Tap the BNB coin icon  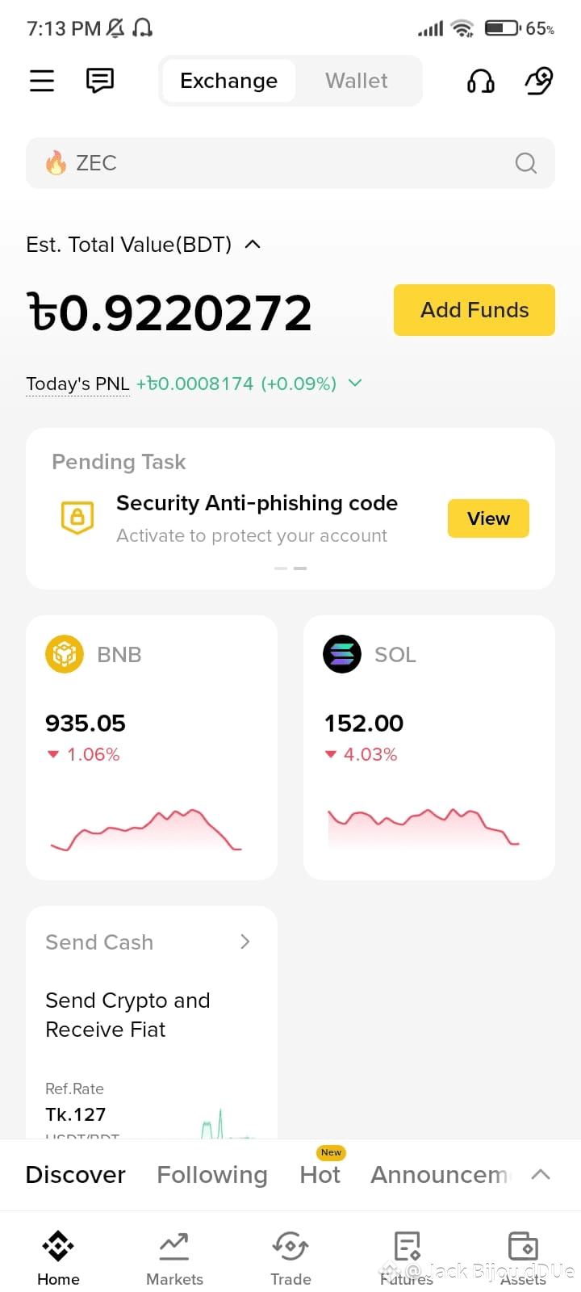(65, 654)
